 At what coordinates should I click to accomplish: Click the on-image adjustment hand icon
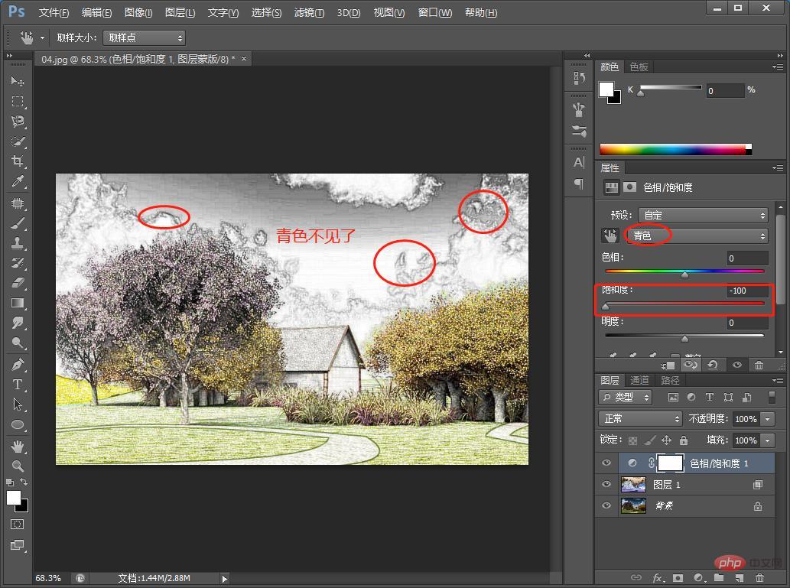[x=610, y=236]
